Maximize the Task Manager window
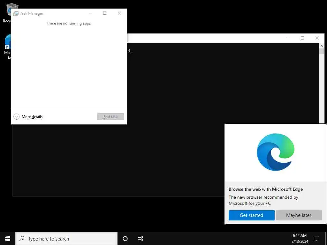 pos(105,13)
